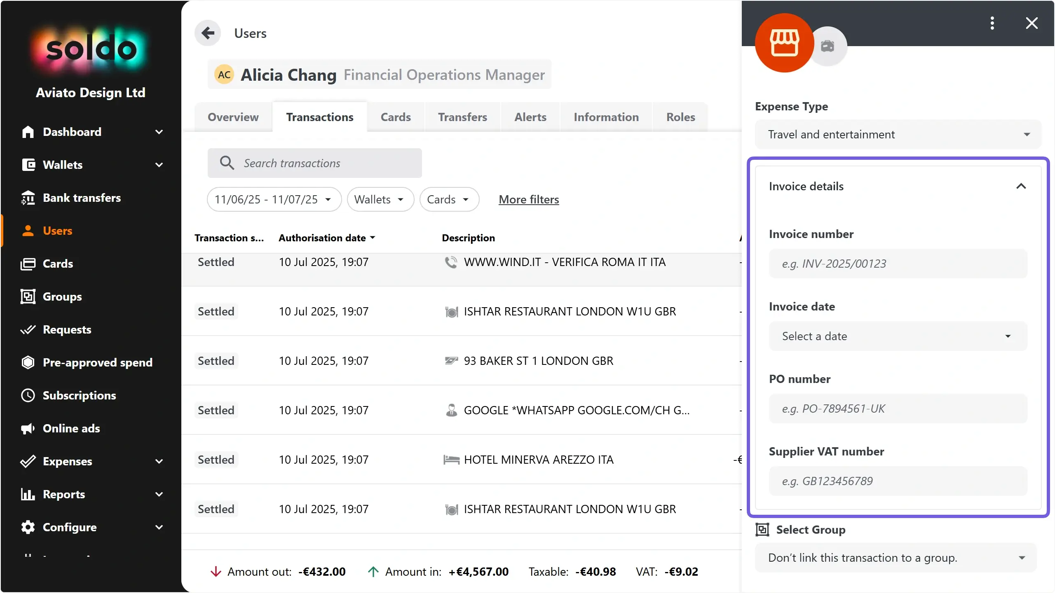Image resolution: width=1055 pixels, height=593 pixels.
Task: Collapse the Invoice details section
Action: [1021, 186]
